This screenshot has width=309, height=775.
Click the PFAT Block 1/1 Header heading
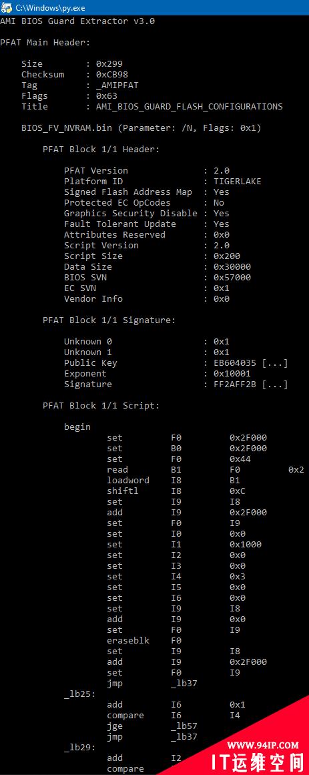click(x=101, y=150)
